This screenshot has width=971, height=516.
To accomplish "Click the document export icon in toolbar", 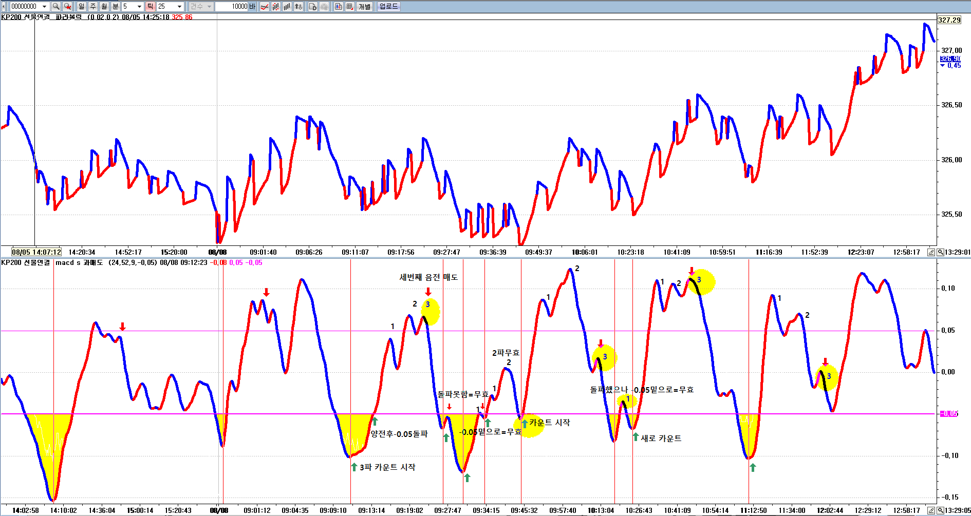I will click(312, 7).
